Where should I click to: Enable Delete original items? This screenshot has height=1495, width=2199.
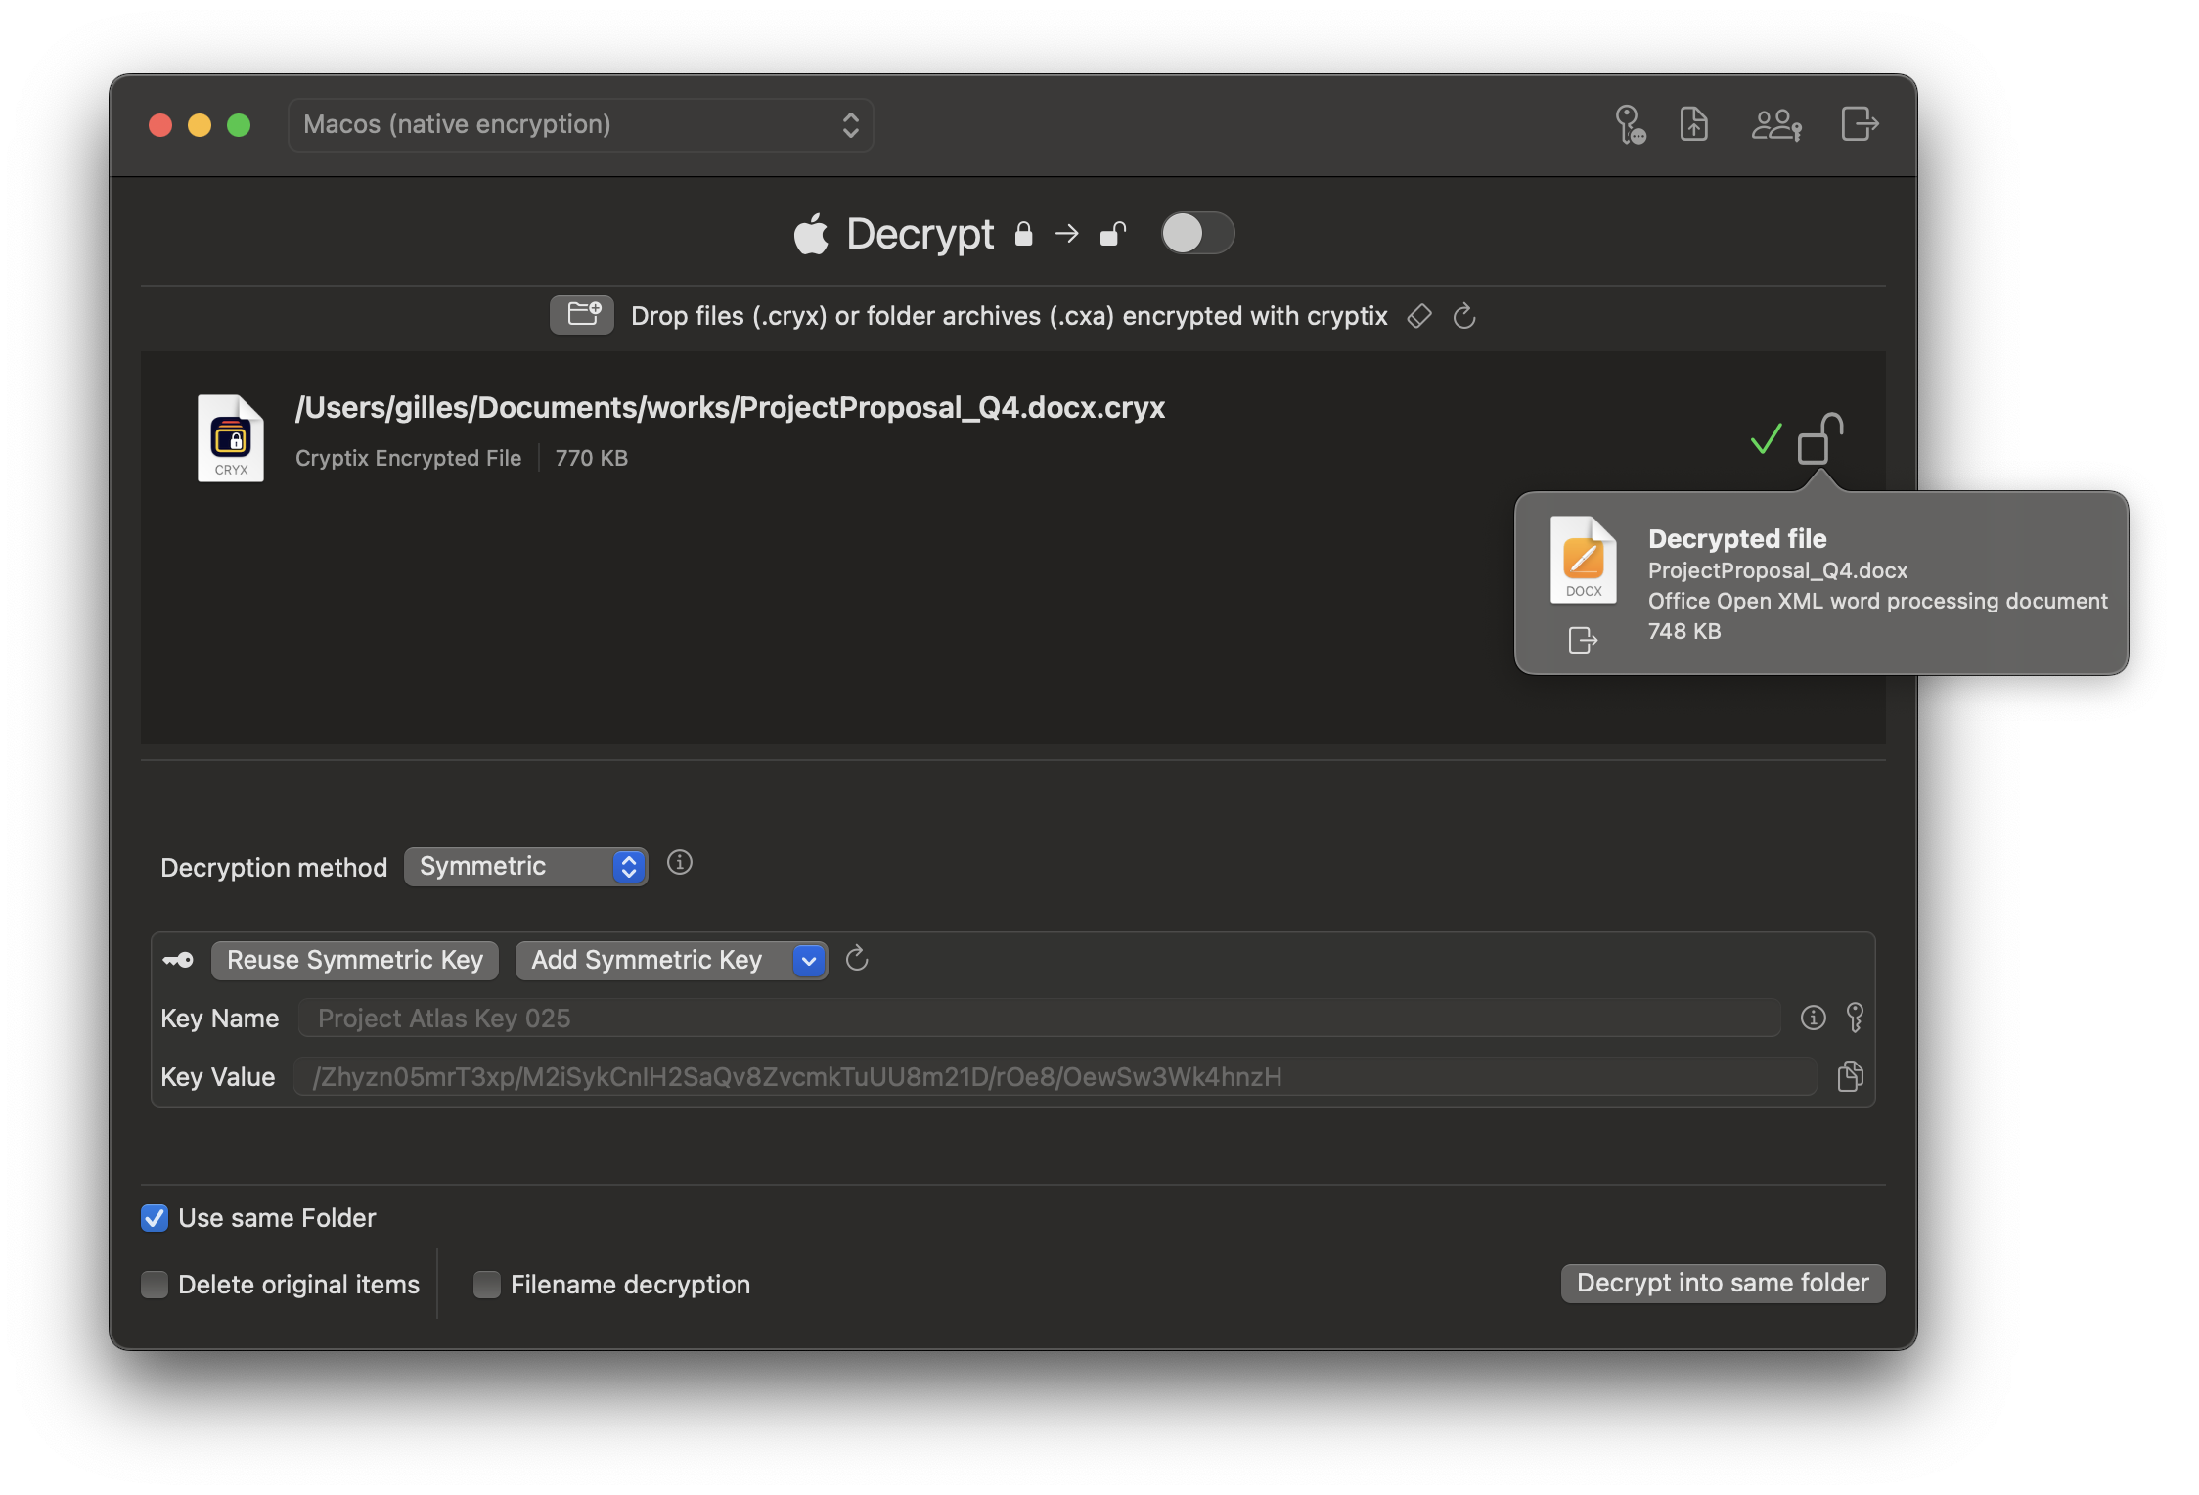click(x=155, y=1284)
